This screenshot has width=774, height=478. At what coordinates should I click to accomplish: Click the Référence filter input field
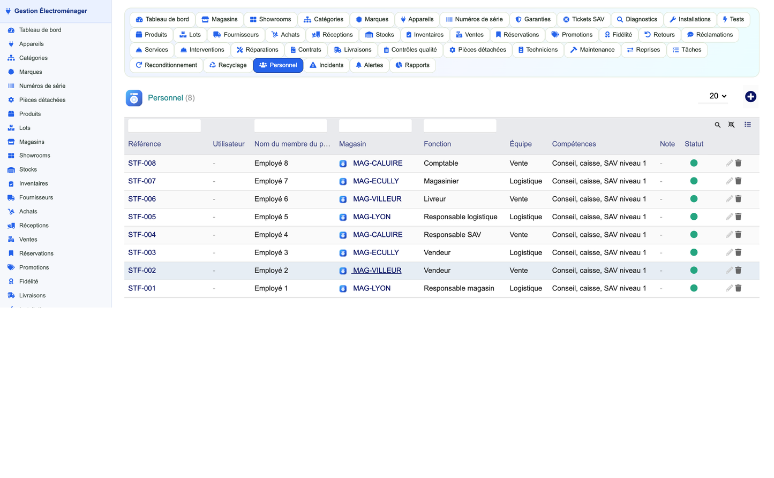(x=164, y=126)
